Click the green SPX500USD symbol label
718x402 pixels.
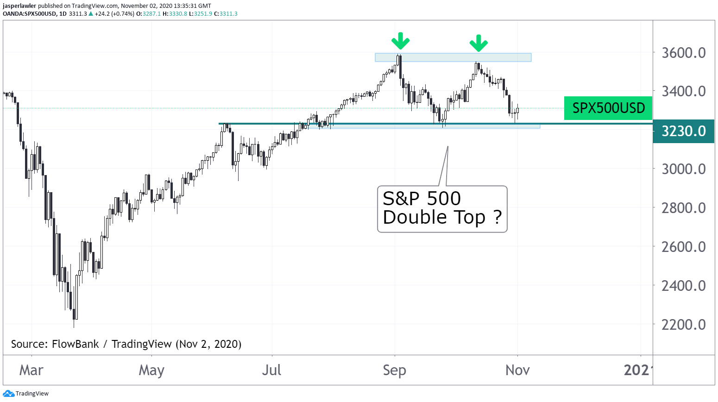click(608, 108)
